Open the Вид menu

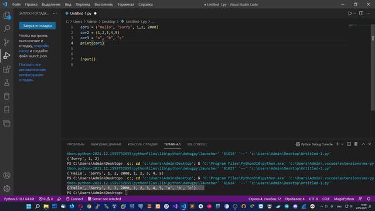(x=68, y=4)
